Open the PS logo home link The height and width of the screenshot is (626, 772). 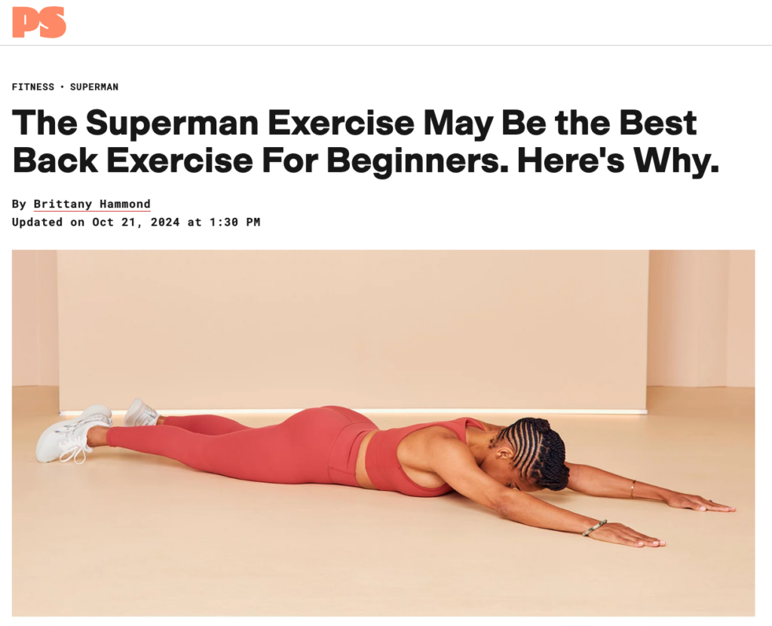point(39,22)
